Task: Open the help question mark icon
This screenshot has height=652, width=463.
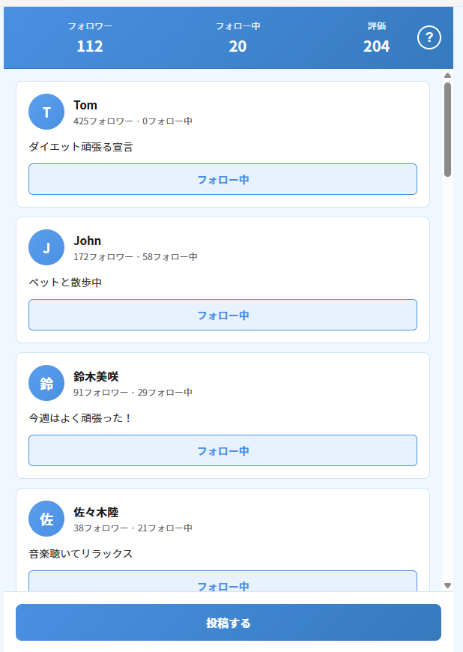Action: 429,37
